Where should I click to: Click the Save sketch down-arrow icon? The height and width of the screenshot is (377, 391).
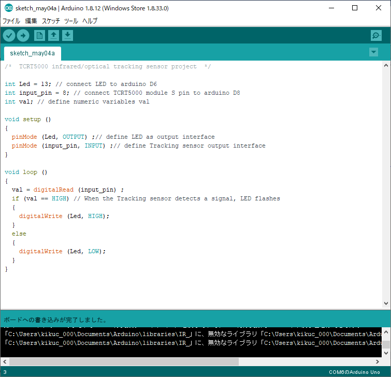coord(68,35)
